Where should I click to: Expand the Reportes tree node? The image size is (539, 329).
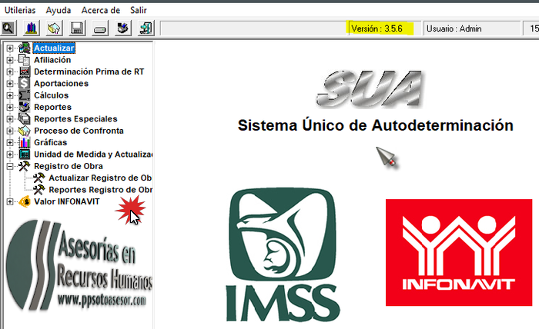[10, 107]
